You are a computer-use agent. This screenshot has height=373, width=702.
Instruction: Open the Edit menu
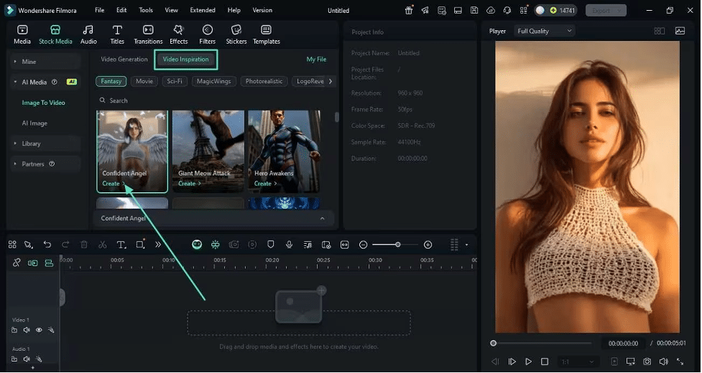(121, 10)
